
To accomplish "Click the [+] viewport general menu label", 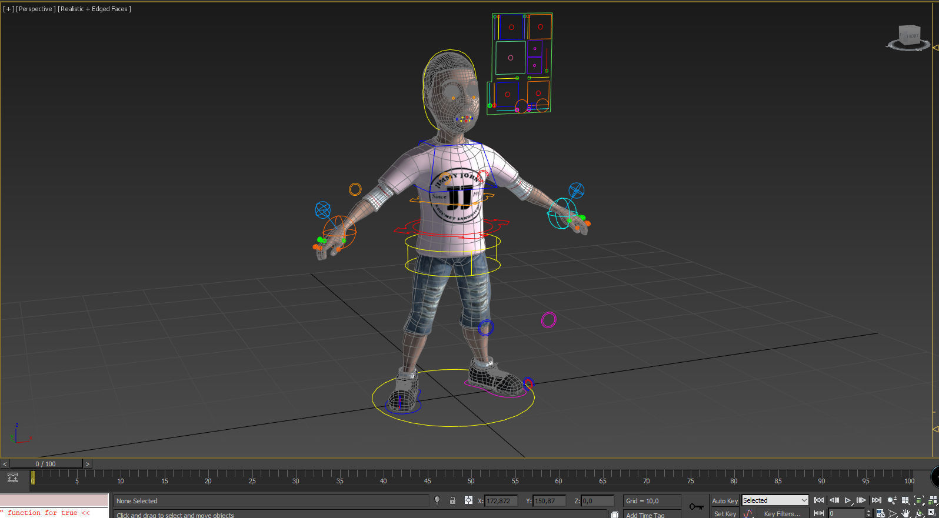I will [x=8, y=9].
